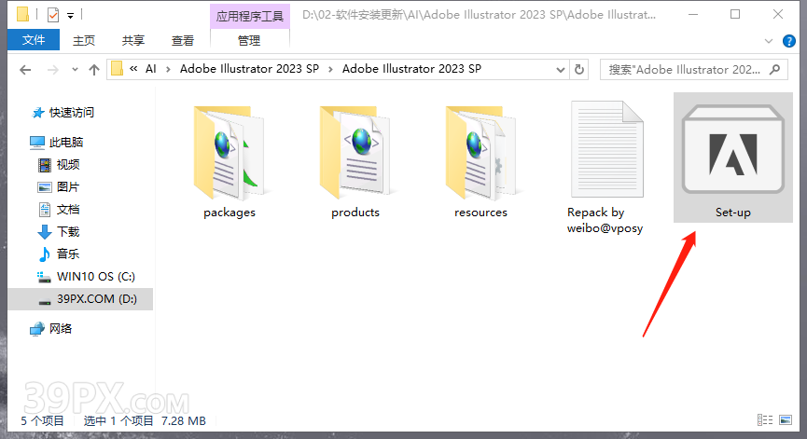807x439 pixels.
Task: Open the 管理 ribbon tab
Action: pos(249,41)
